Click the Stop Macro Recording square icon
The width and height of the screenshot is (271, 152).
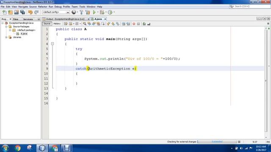click(138, 24)
